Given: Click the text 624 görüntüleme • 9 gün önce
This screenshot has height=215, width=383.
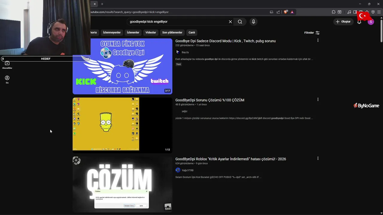Looking at the screenshot, I should (x=191, y=164).
